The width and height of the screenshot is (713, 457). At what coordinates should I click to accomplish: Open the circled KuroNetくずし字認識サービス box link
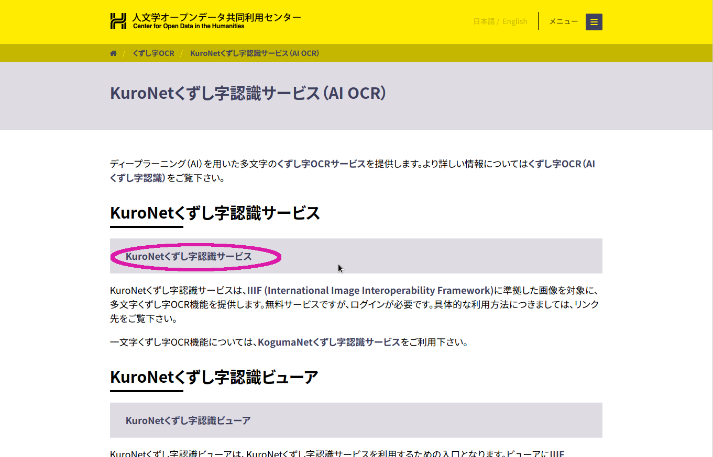point(189,256)
